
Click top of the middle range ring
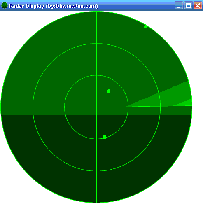point(97,44)
